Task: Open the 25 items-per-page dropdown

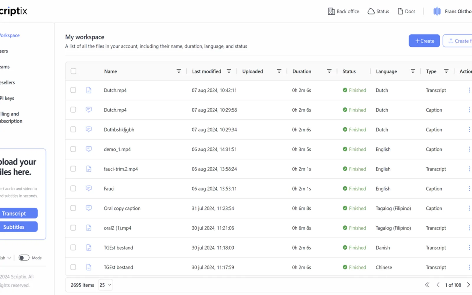Action: (x=105, y=285)
